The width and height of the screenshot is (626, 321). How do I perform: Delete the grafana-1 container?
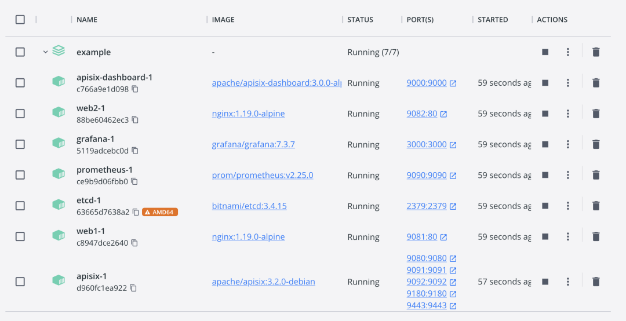(x=596, y=144)
